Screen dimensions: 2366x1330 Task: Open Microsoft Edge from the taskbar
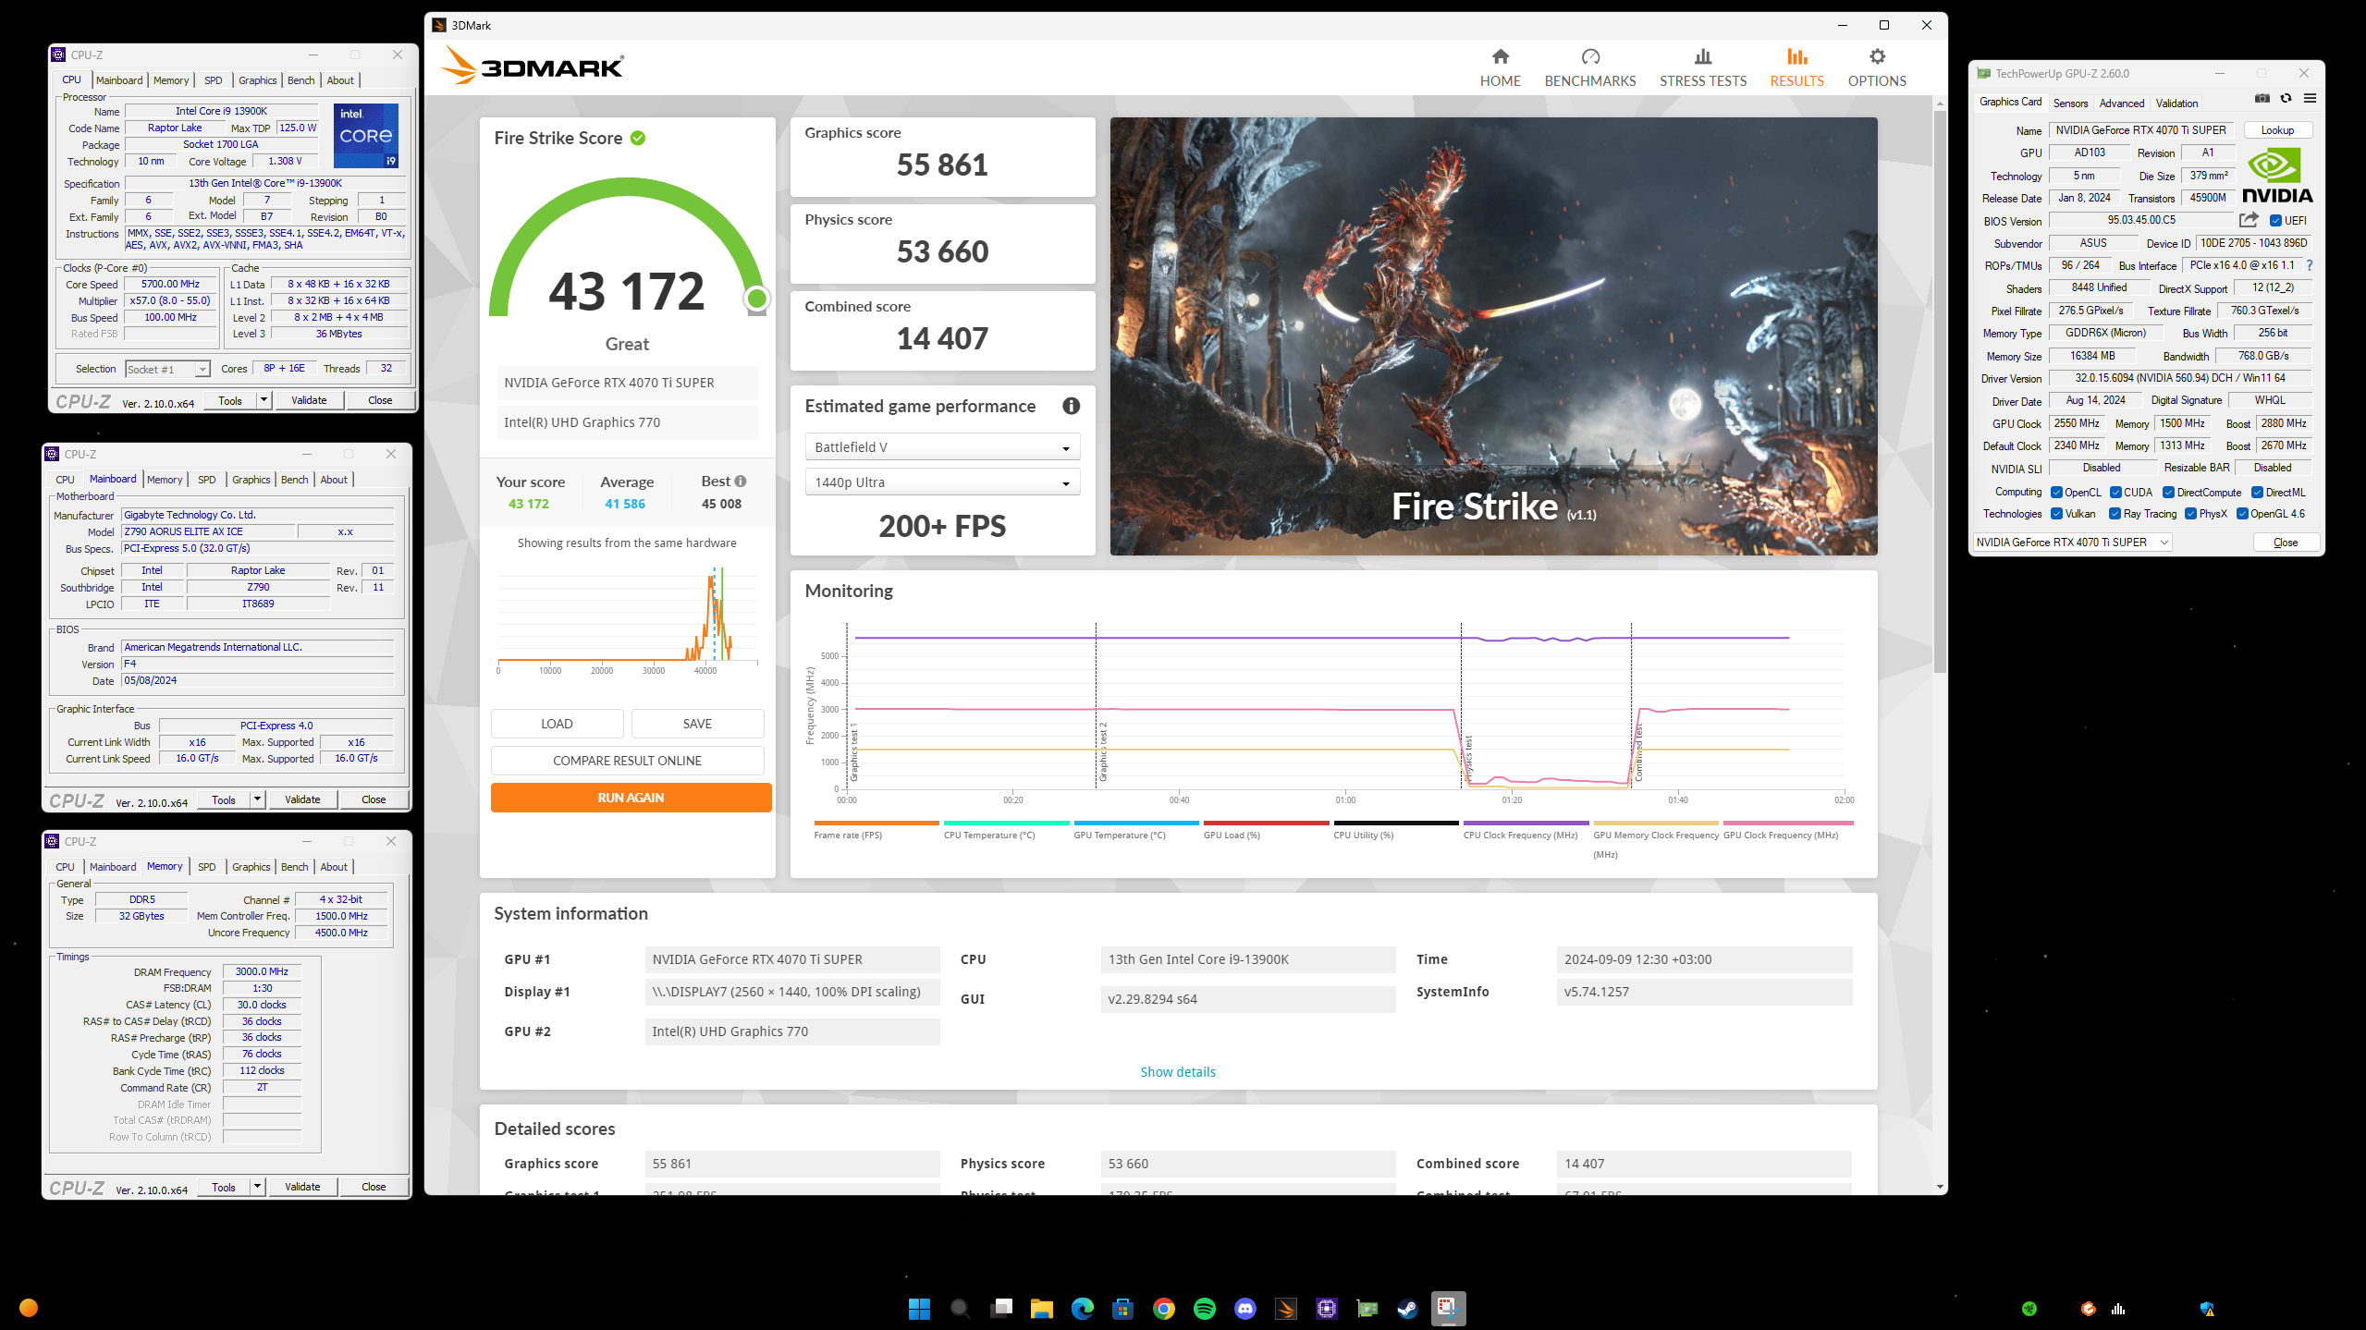[1082, 1308]
